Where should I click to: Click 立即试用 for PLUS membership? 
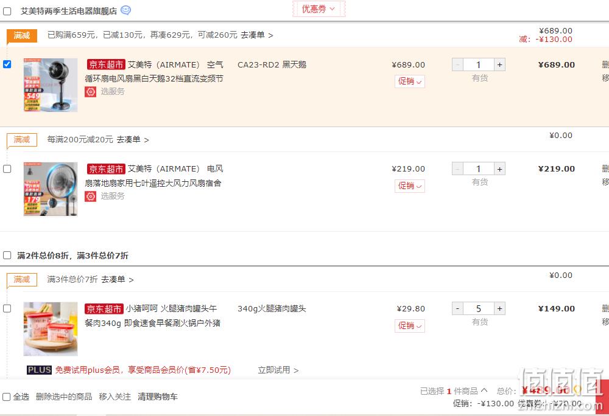coord(278,370)
